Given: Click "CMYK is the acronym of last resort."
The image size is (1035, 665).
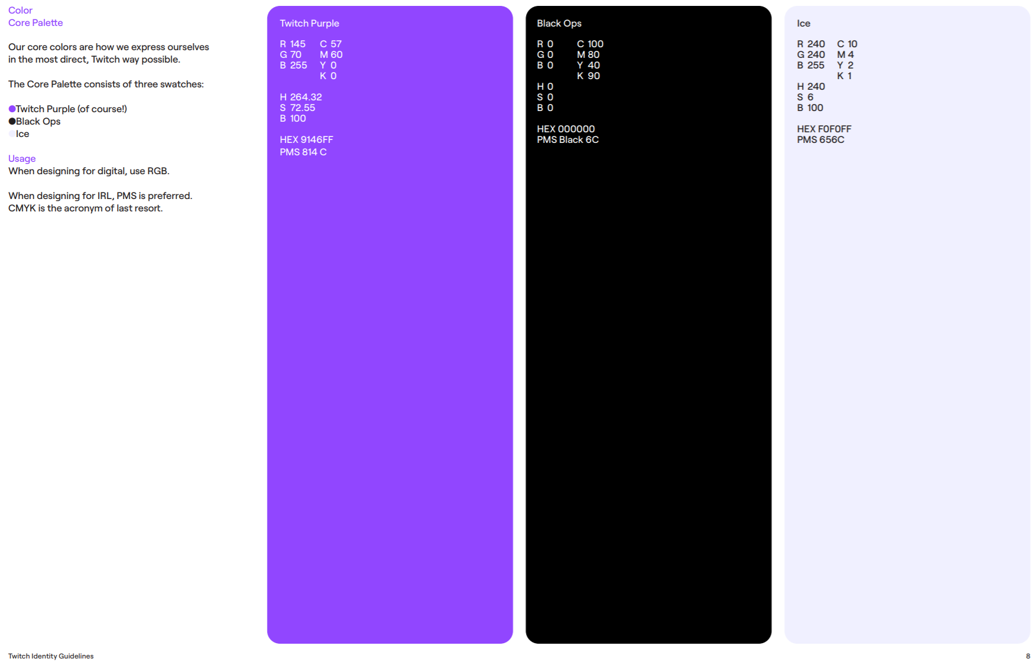Looking at the screenshot, I should [x=86, y=208].
